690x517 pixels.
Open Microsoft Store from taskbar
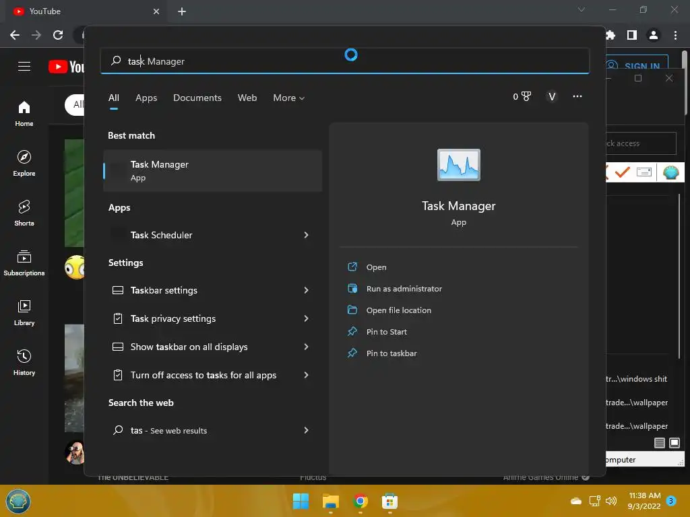coord(389,501)
